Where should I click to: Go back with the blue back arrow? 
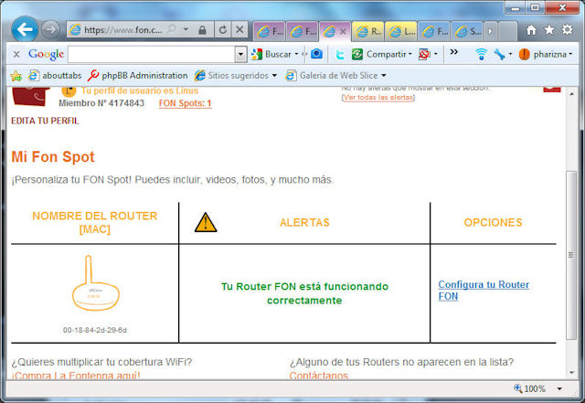25,29
